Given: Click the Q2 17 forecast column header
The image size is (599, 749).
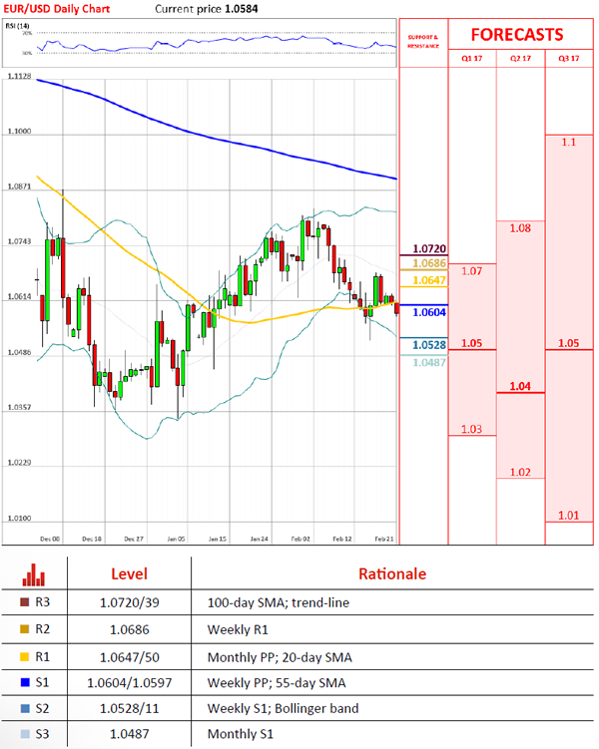Looking at the screenshot, I should coord(520,58).
